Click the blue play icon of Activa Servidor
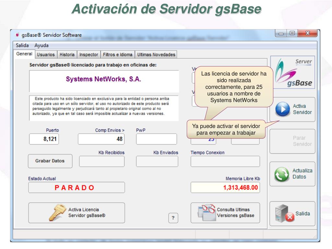332x249 pixels. point(282,109)
